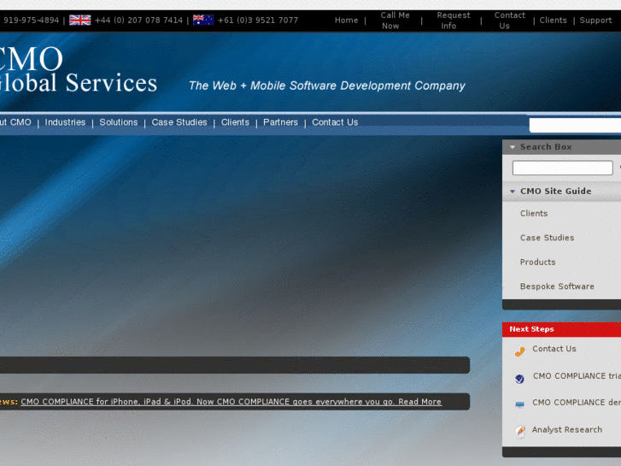The width and height of the screenshot is (621, 466).
Task: Click the UK phone number +44 (0) 207 078 7414
Action: click(x=138, y=21)
